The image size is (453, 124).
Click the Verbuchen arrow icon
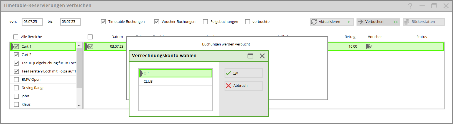pyautogui.click(x=360, y=22)
